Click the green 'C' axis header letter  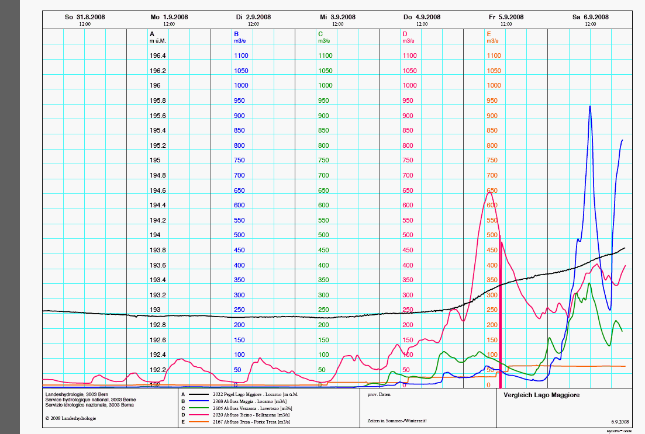tap(321, 34)
